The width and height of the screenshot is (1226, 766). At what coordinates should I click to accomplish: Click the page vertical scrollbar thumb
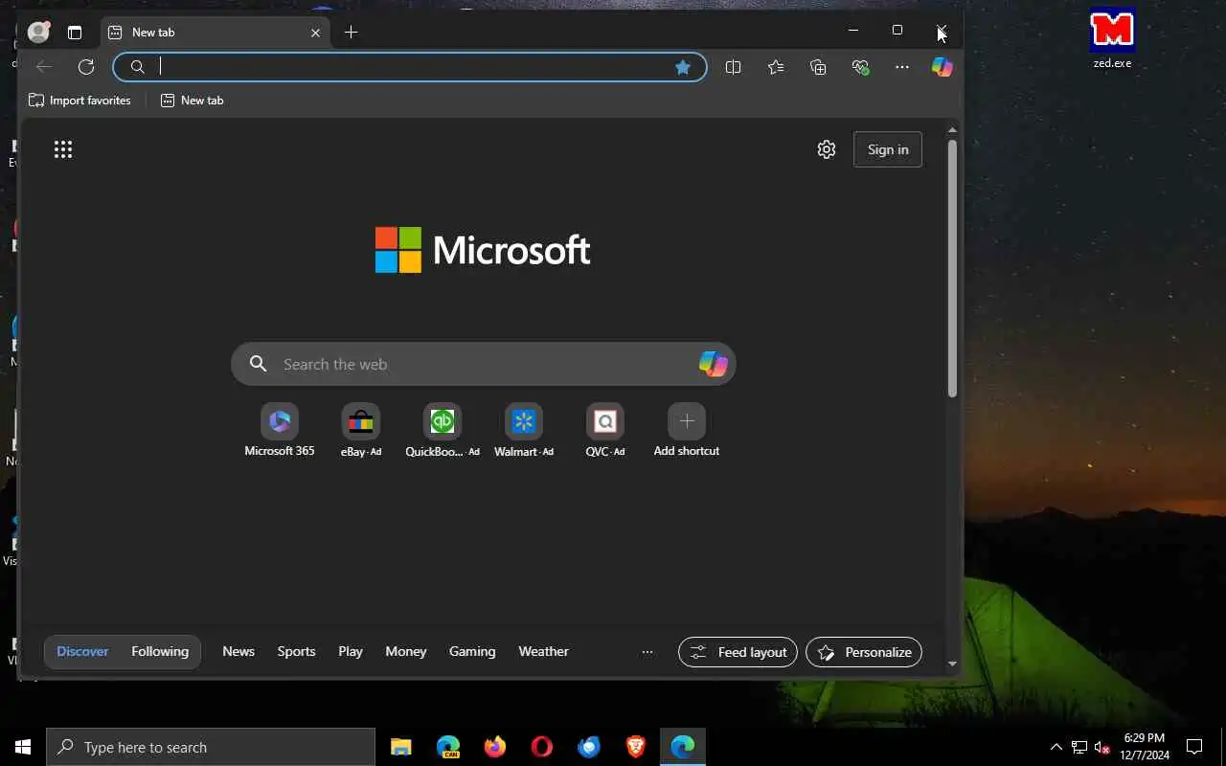(952, 268)
